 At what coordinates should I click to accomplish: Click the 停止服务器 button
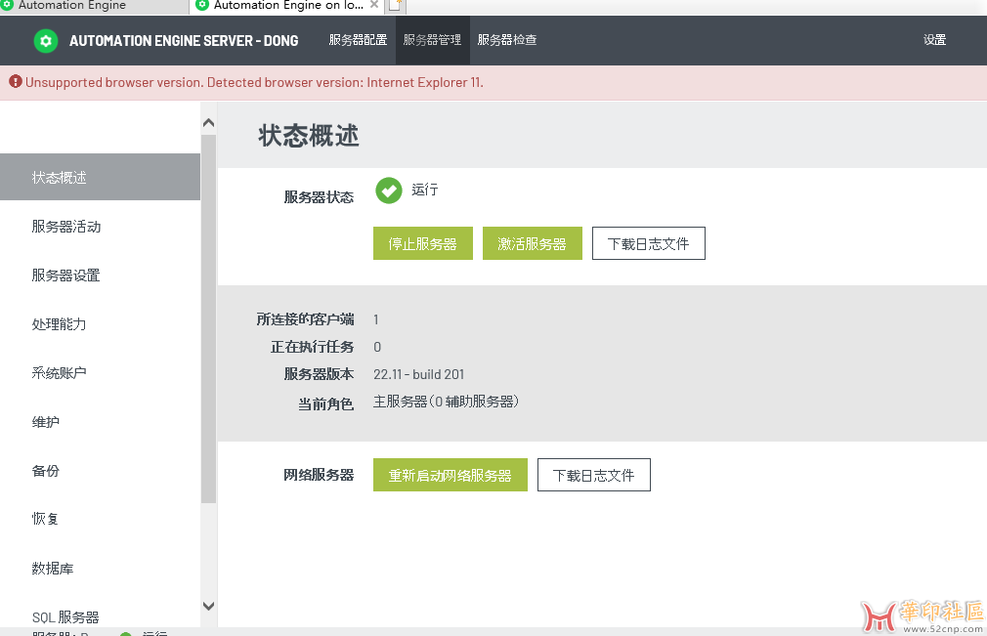tap(422, 243)
